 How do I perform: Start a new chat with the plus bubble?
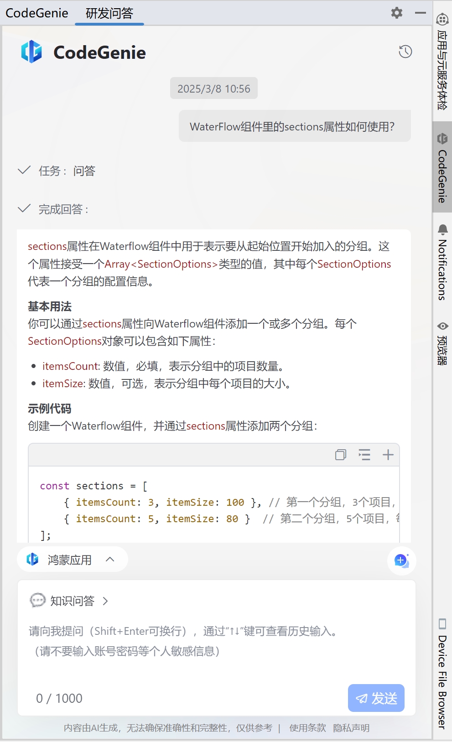point(402,560)
